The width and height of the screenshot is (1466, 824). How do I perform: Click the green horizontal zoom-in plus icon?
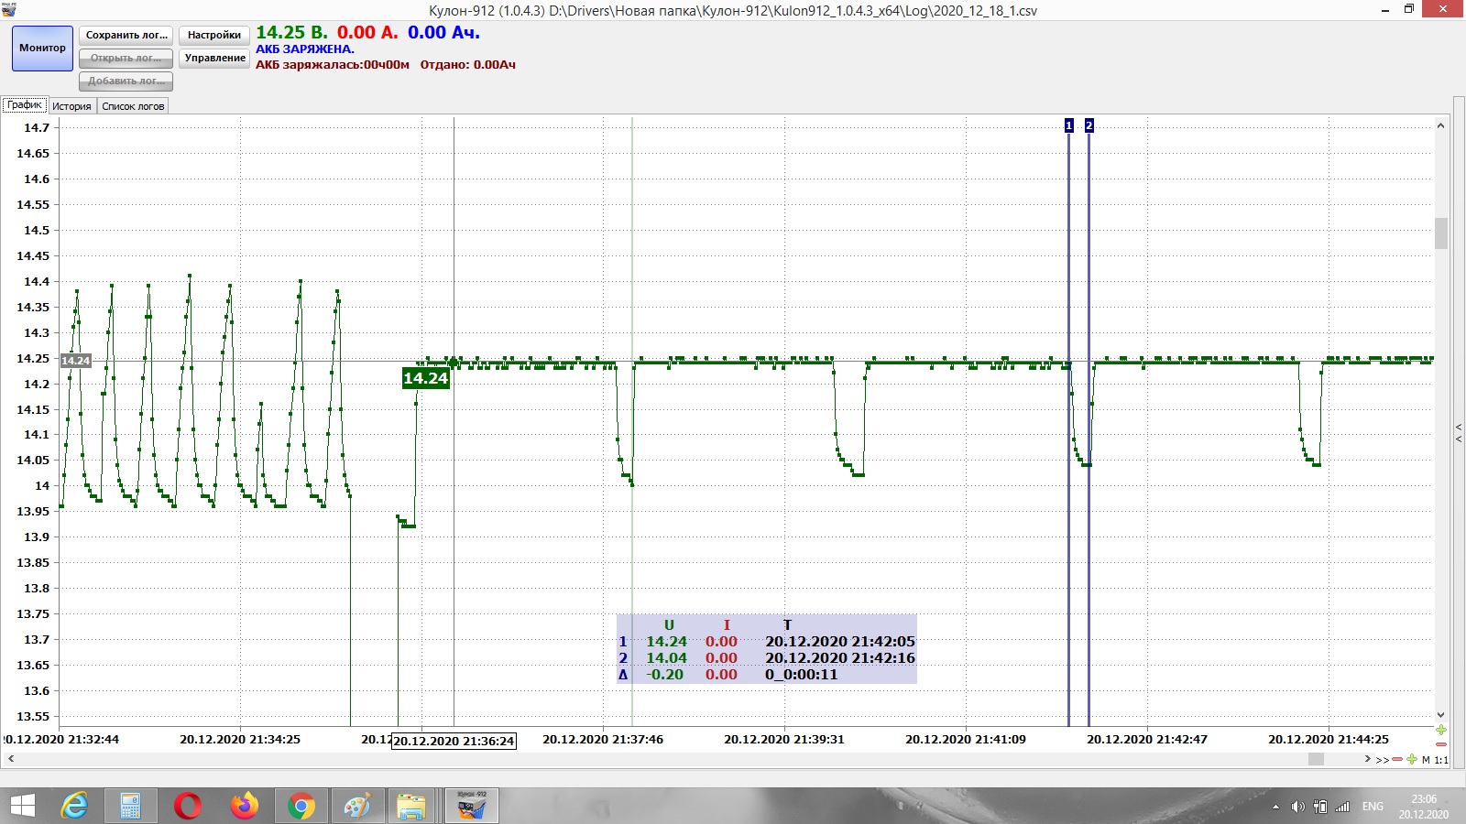point(1411,759)
